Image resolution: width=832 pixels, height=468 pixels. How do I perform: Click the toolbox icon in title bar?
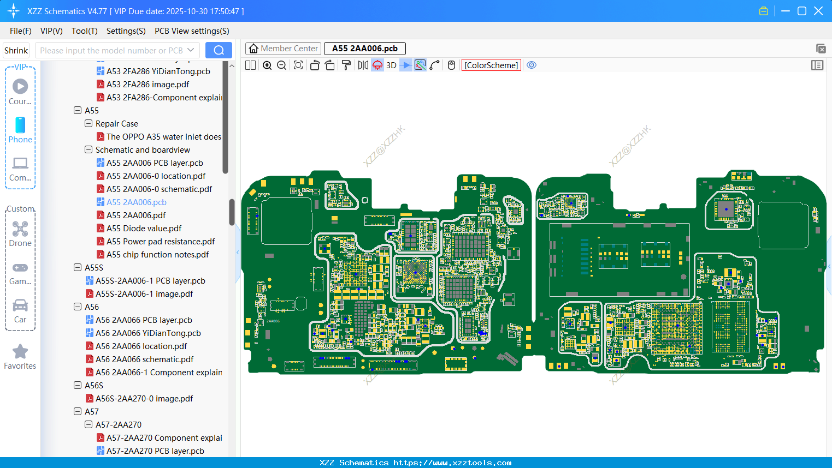pyautogui.click(x=764, y=11)
